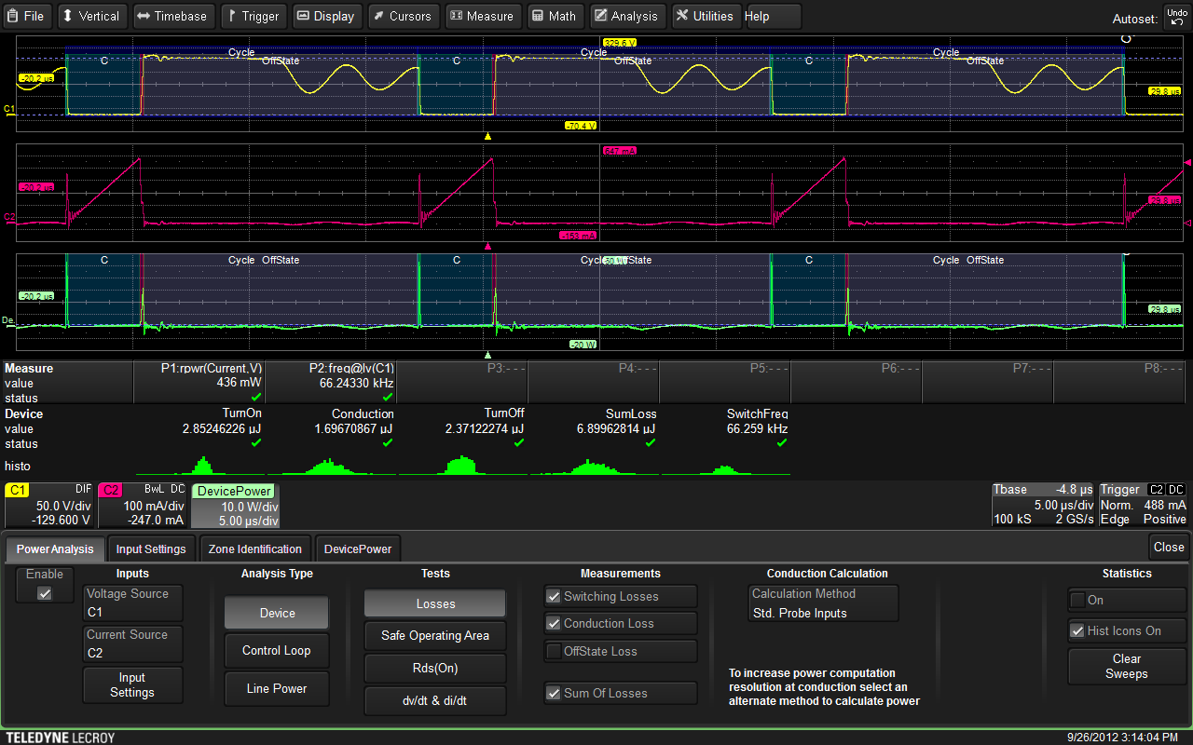Screen dimensions: 1193x745
Task: Open the Cursors menu
Action: 401,16
